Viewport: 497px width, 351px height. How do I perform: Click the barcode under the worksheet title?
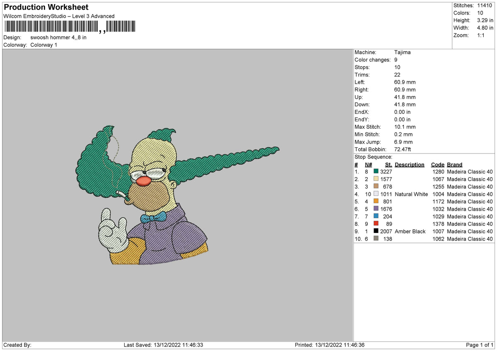click(70, 27)
